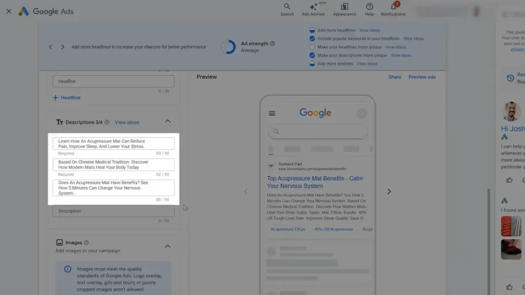The width and height of the screenshot is (525, 295).
Task: Close the editor with the X icon
Action: (x=9, y=11)
